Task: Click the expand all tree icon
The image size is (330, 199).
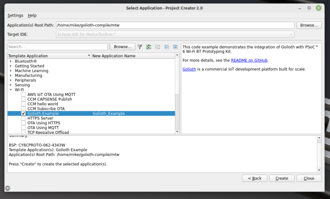Action: tap(175, 47)
